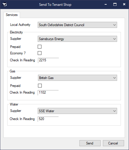
Task: Click the Electricity Check In Reading field
Action: click(48, 60)
